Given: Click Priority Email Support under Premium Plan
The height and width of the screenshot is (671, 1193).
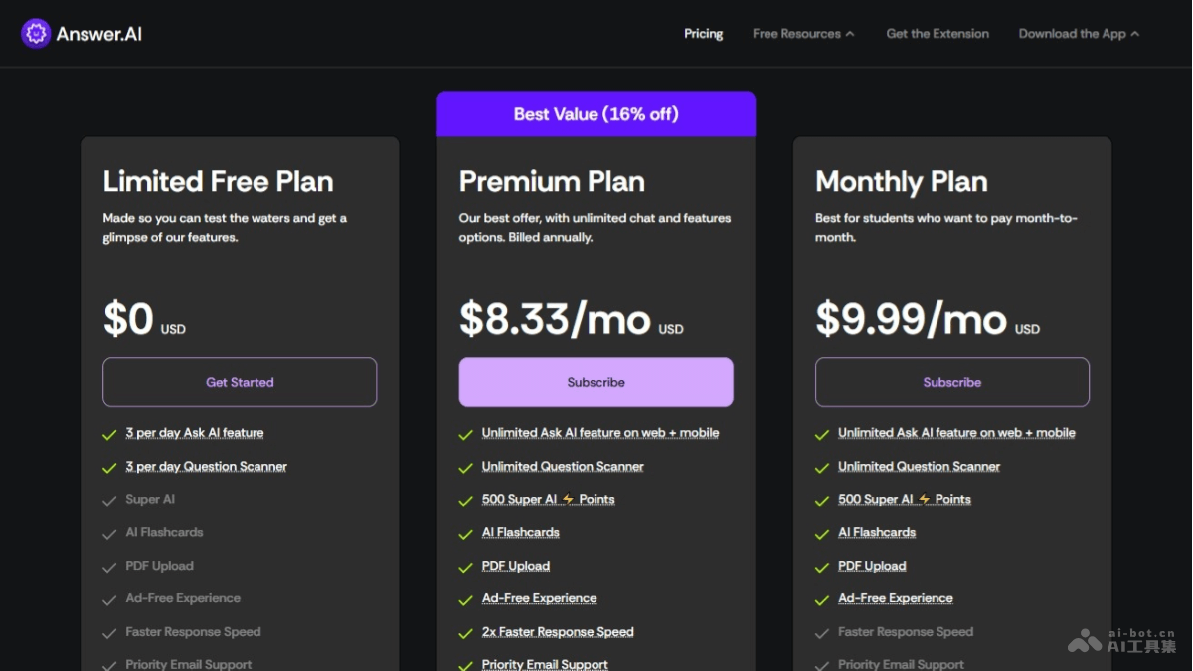Looking at the screenshot, I should pos(545,664).
